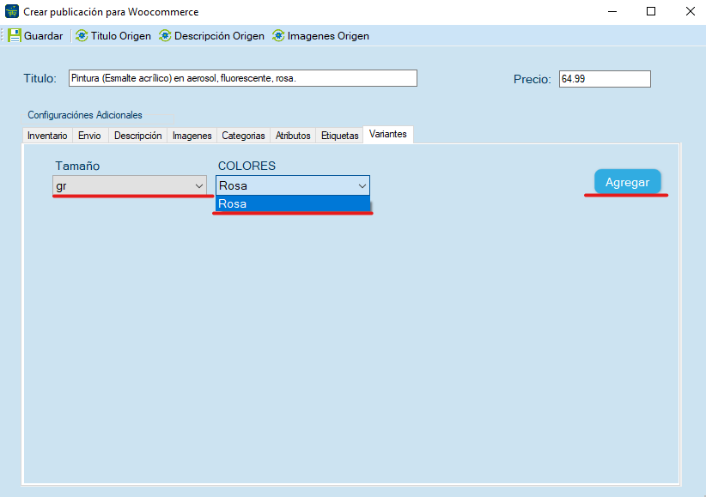Click the Titulo: label
Screen dimensions: 706x497
[40, 78]
